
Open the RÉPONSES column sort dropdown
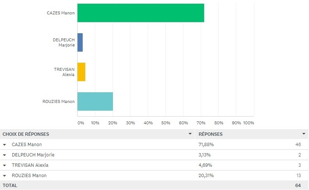(304, 134)
